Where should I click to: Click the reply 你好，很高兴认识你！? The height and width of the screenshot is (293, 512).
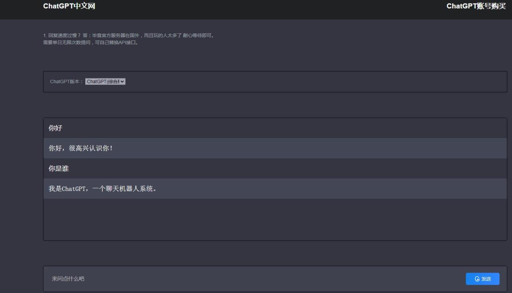(81, 149)
